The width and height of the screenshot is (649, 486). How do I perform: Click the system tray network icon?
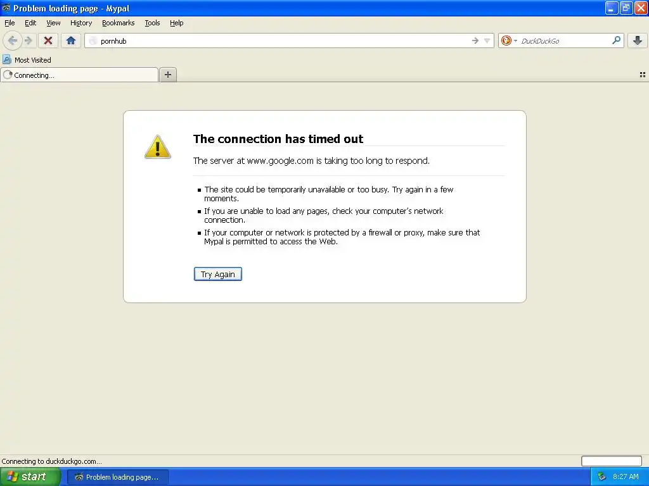tap(601, 477)
